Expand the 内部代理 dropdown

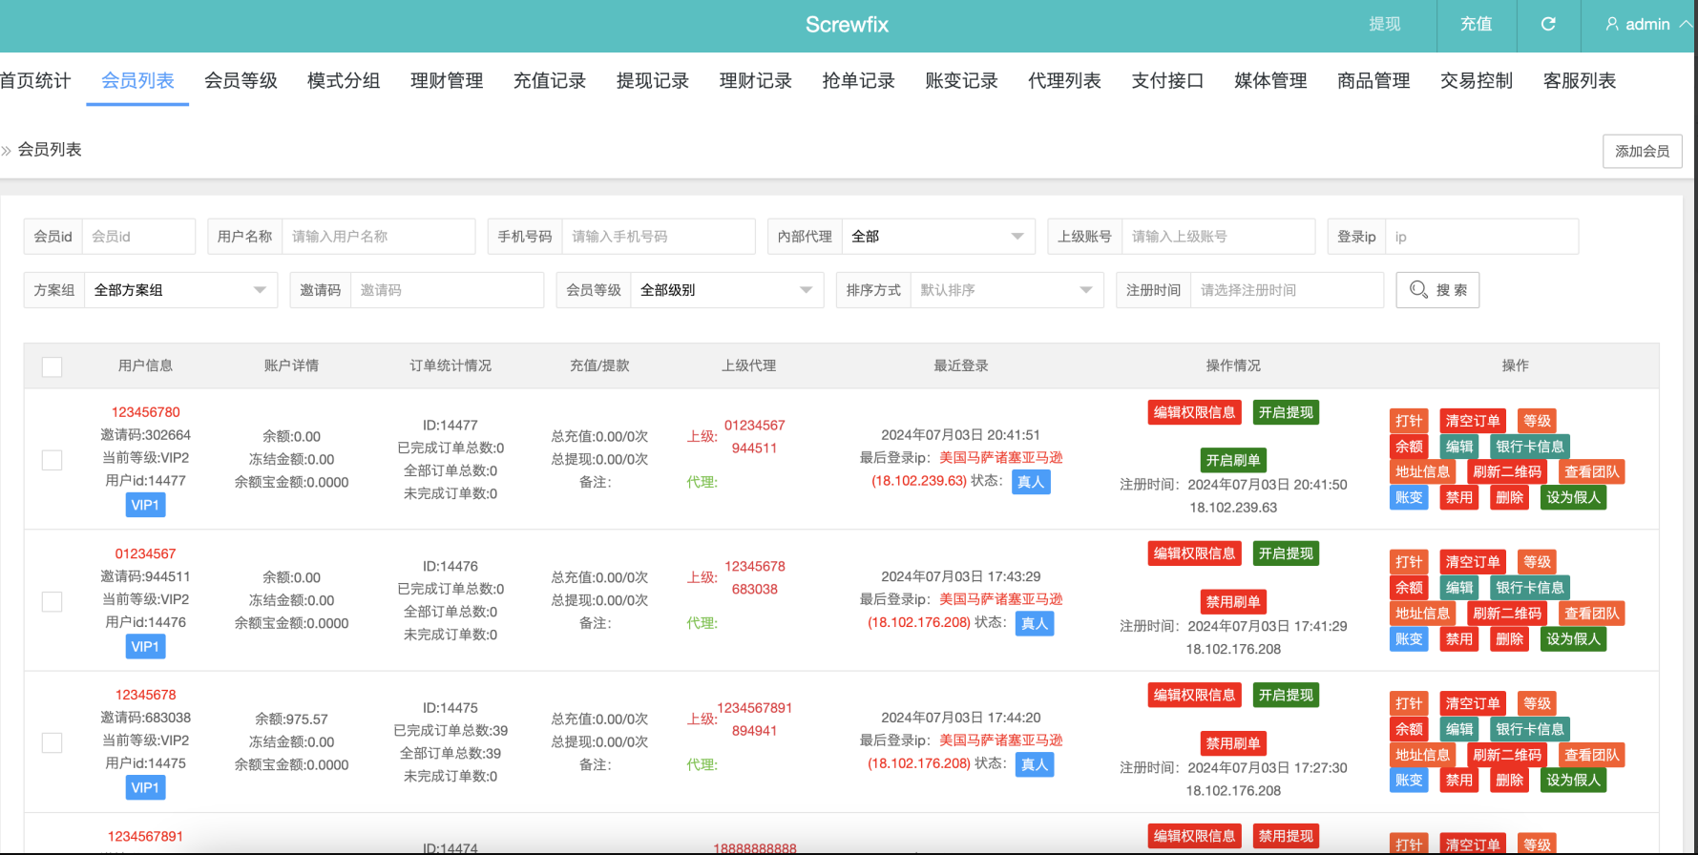tap(938, 237)
